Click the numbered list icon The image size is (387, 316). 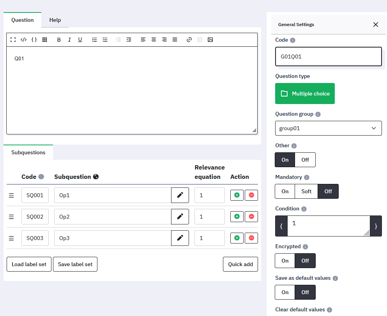(94, 40)
